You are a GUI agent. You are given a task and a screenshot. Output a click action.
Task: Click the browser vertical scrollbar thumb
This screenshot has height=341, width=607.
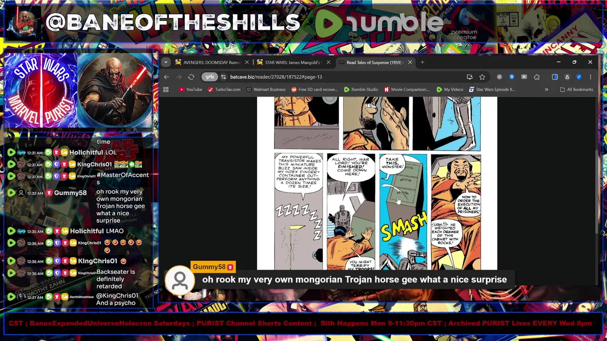coord(597,191)
